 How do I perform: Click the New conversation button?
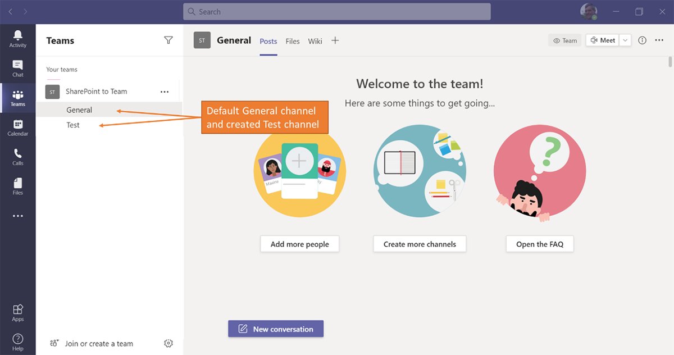[x=276, y=329]
